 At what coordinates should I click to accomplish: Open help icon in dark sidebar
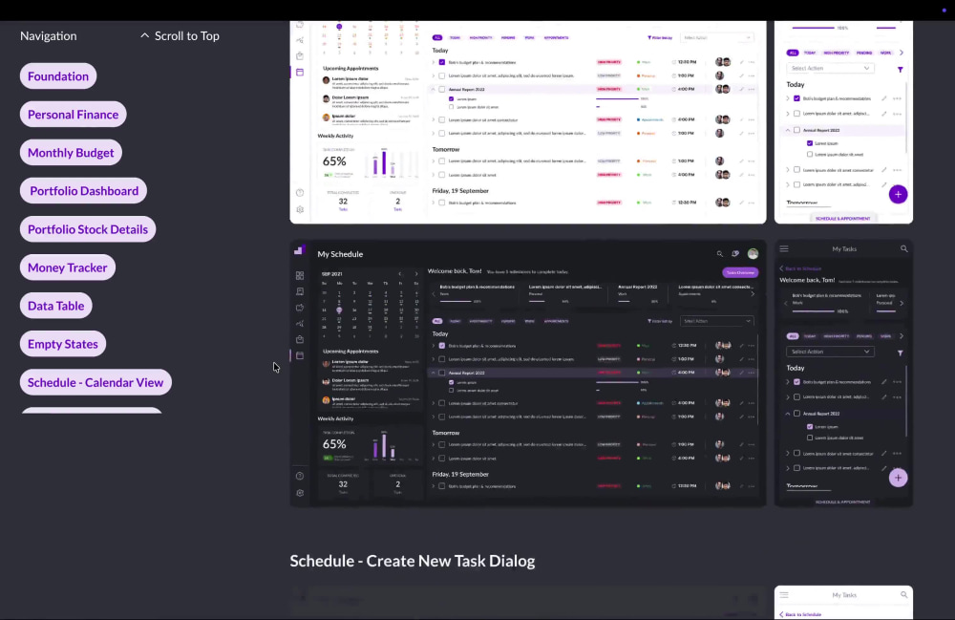pos(300,477)
